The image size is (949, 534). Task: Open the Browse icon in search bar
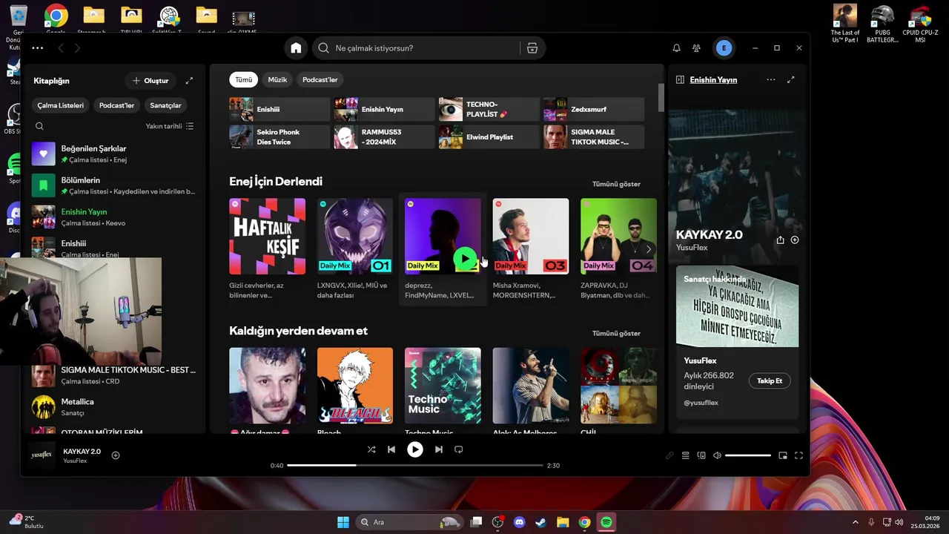point(532,48)
